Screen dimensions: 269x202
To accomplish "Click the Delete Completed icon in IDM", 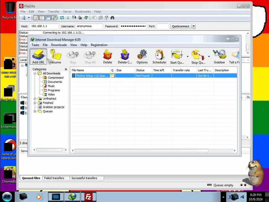I will coord(125,57).
